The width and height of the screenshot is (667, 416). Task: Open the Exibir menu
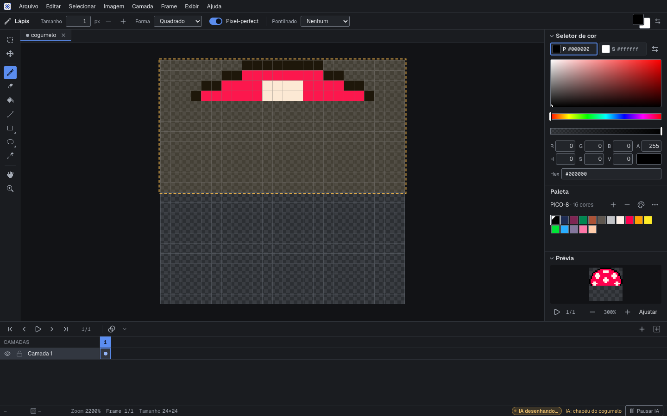pos(192,6)
